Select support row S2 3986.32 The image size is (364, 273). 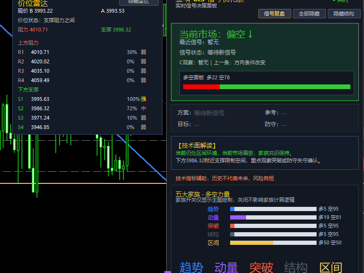pos(82,108)
